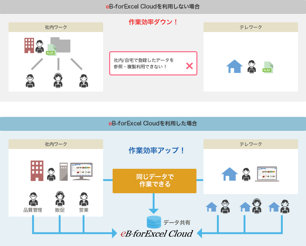Click the blue right arrowhead pointing at the logo
The height and width of the screenshot is (246, 306).
(114, 233)
